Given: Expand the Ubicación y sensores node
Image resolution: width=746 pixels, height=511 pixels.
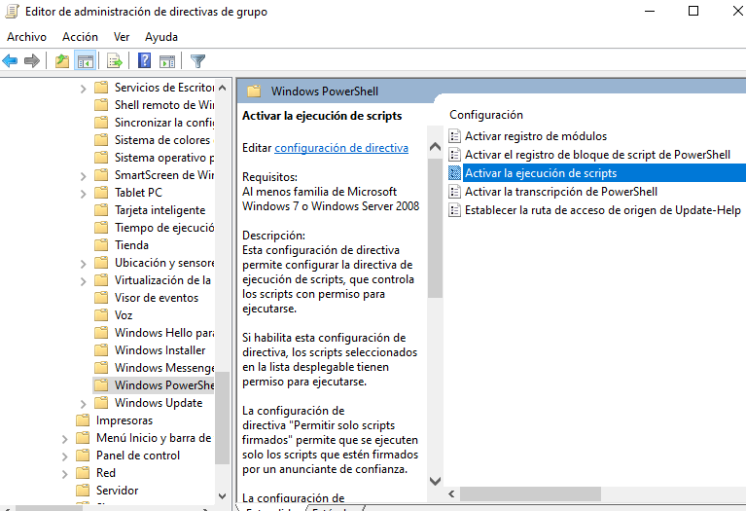Looking at the screenshot, I should tap(84, 264).
